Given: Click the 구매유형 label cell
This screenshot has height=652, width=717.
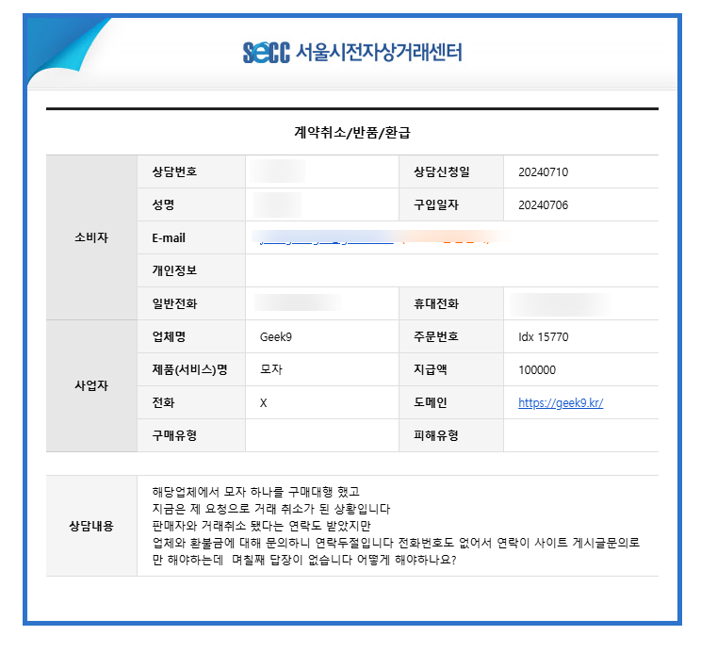Looking at the screenshot, I should 191,434.
